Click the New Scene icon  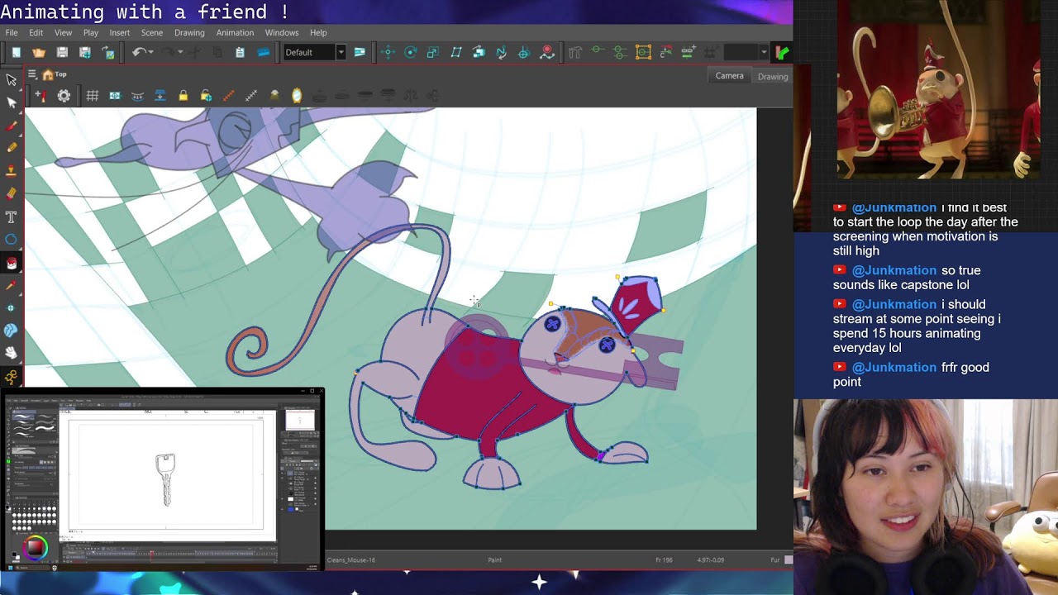click(16, 52)
